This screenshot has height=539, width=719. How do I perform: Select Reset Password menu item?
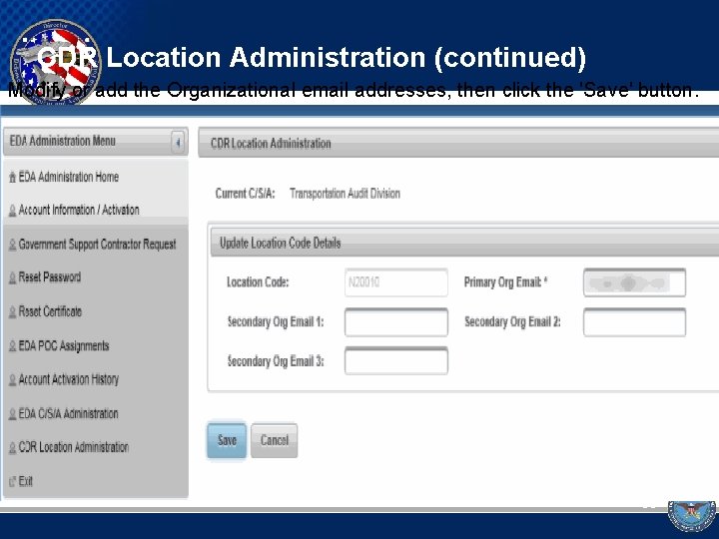50,277
